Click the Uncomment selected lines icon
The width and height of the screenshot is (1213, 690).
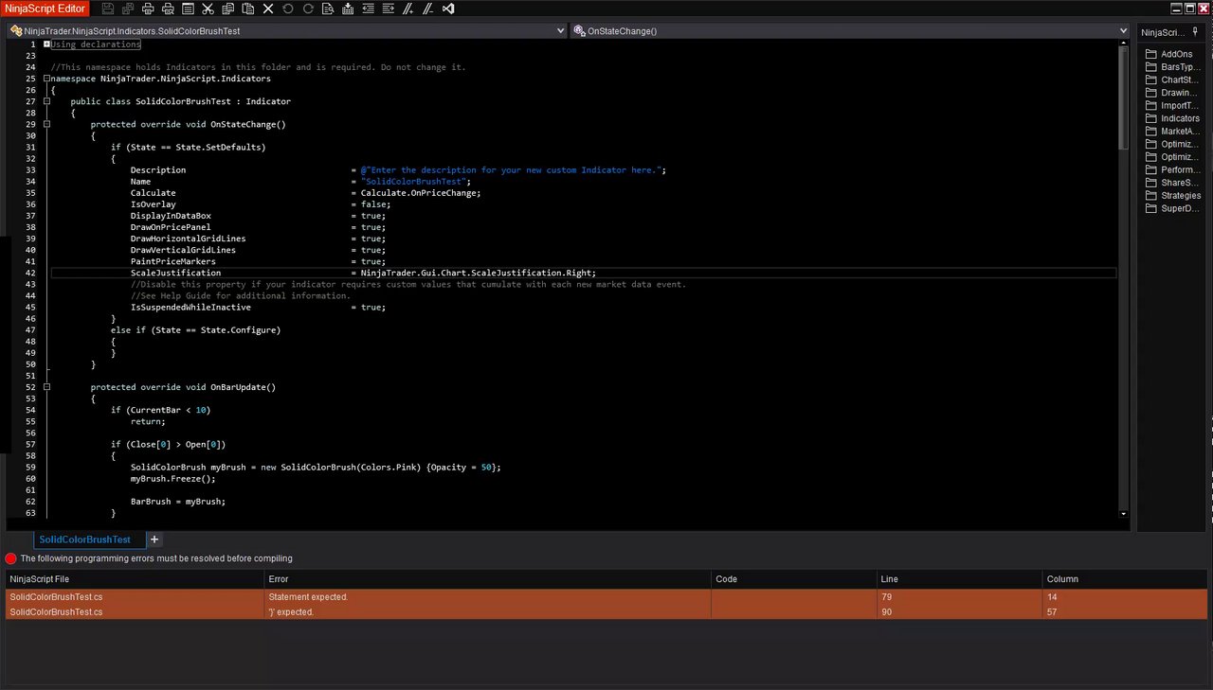click(x=427, y=9)
